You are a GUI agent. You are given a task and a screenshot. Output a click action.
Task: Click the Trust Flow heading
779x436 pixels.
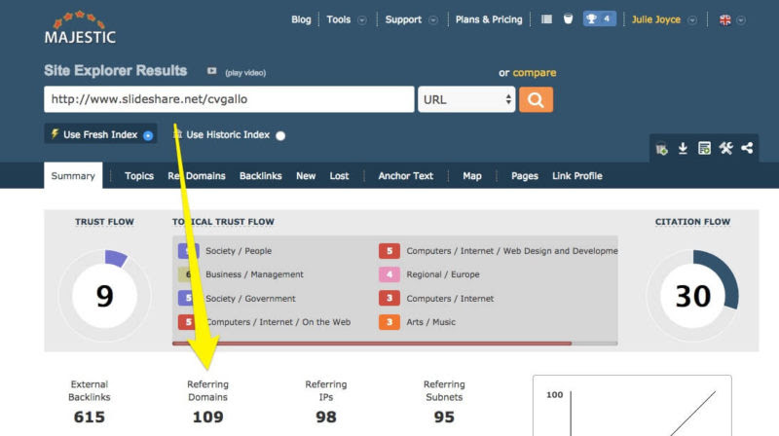click(x=104, y=222)
